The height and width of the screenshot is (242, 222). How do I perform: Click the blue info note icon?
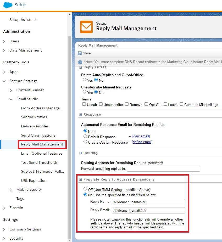click(80, 62)
